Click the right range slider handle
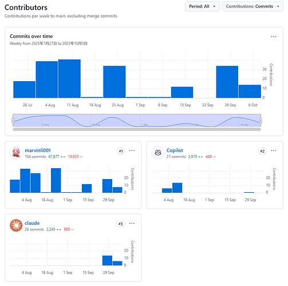The height and width of the screenshot is (286, 288). coord(261,120)
